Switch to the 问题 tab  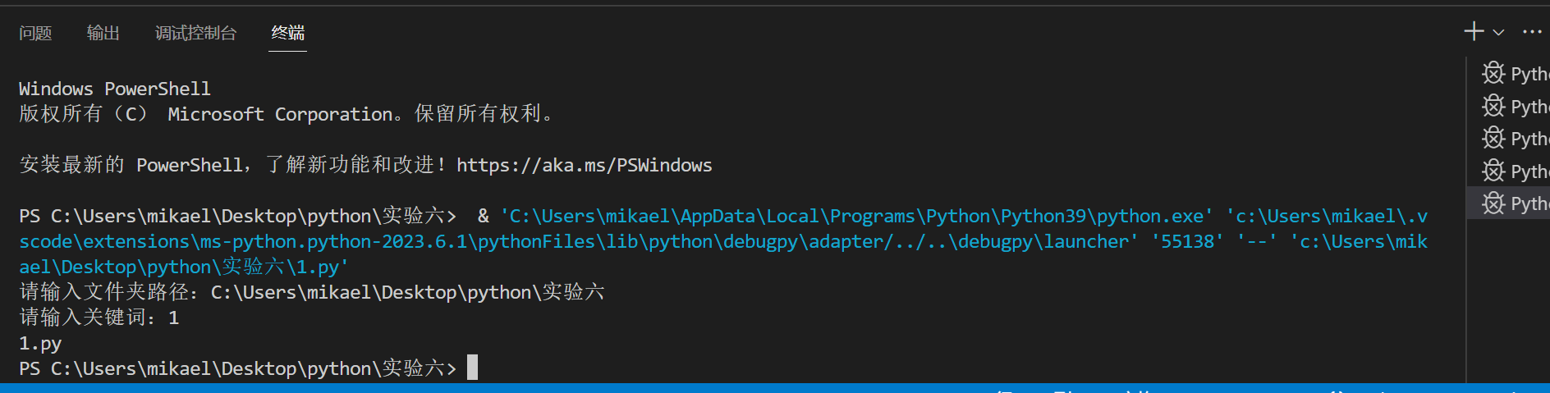click(35, 33)
